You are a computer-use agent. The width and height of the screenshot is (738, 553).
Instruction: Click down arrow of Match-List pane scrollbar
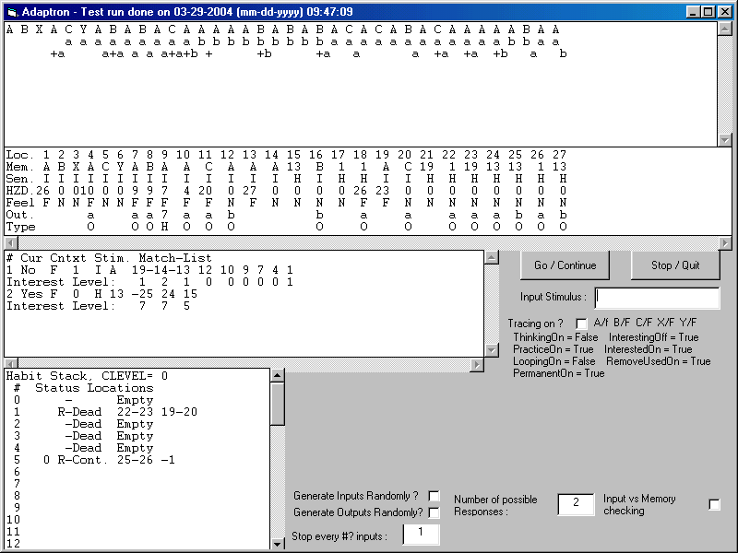click(492, 350)
